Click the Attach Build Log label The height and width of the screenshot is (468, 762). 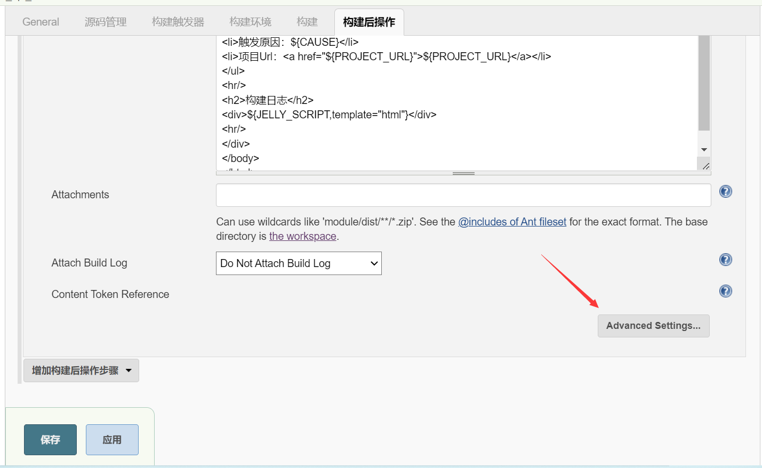[x=89, y=263]
